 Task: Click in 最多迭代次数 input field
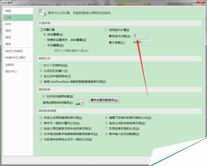click(139, 36)
